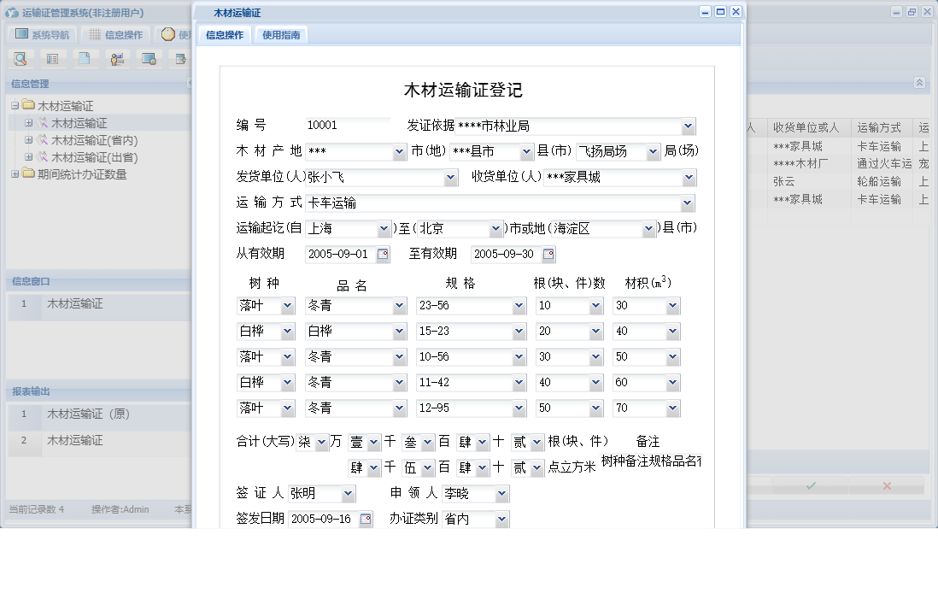Click the green checkmark confirm button
Screen dimensions: 938x611
pyautogui.click(x=810, y=485)
